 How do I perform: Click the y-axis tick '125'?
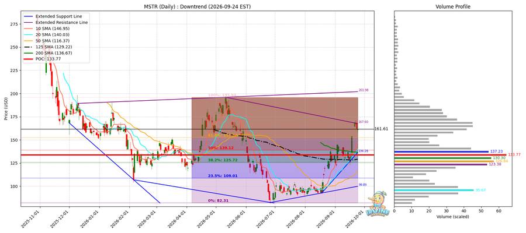pos(15,163)
